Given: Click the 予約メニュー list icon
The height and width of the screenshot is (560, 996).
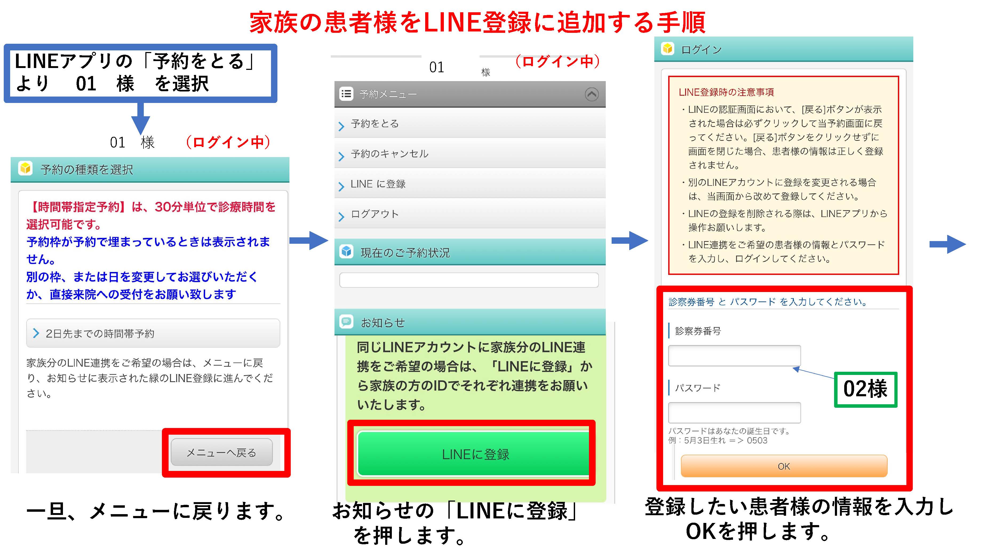Looking at the screenshot, I should coord(346,94).
